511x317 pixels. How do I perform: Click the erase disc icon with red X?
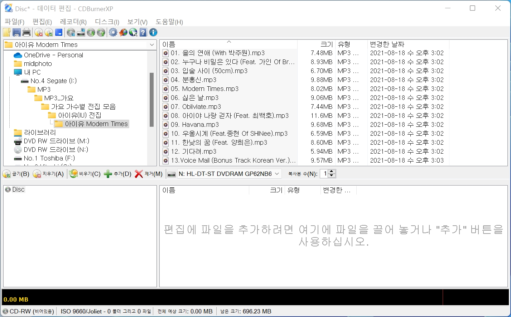pos(39,33)
